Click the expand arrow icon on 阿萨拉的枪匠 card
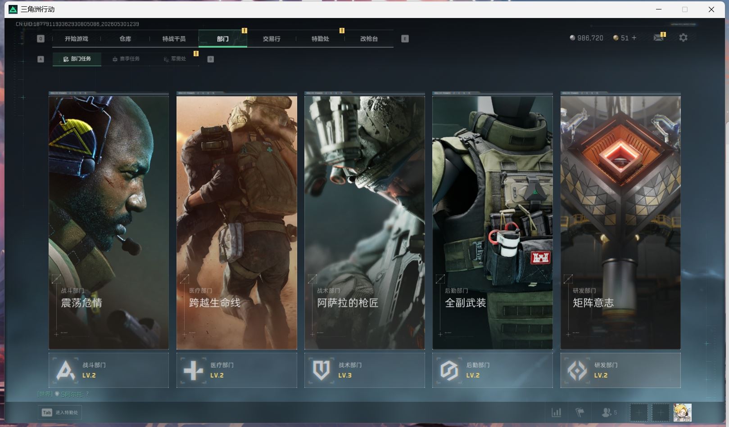729x427 pixels. (x=312, y=279)
